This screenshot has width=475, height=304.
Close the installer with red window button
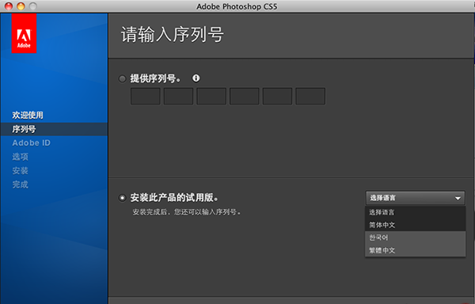coord(9,6)
